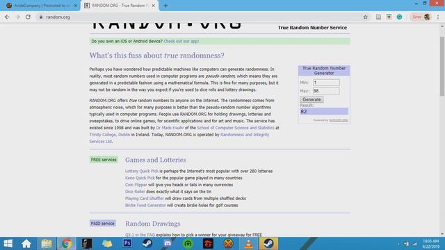
Task: Open the orange X circle app in taskbar
Action: tap(228, 244)
